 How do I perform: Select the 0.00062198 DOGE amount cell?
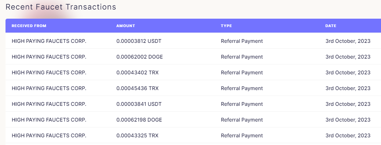[x=139, y=120]
